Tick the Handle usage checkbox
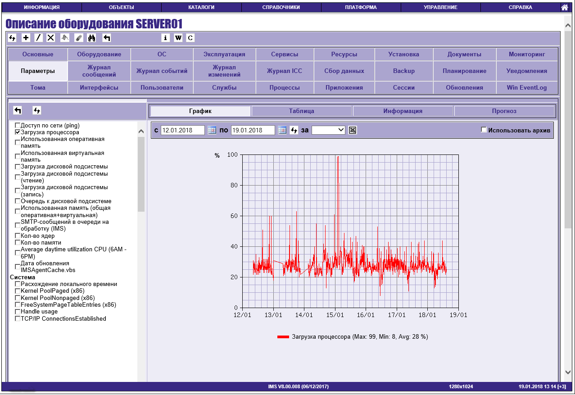This screenshot has height=395, width=575. pos(18,312)
